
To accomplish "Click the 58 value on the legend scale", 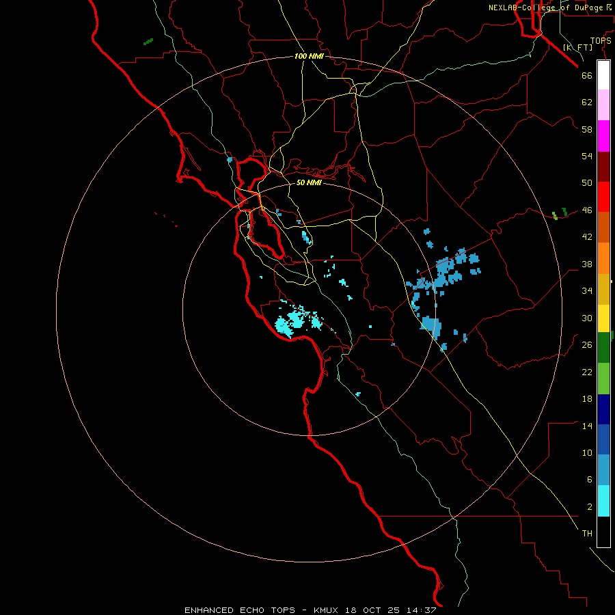I will click(587, 129).
